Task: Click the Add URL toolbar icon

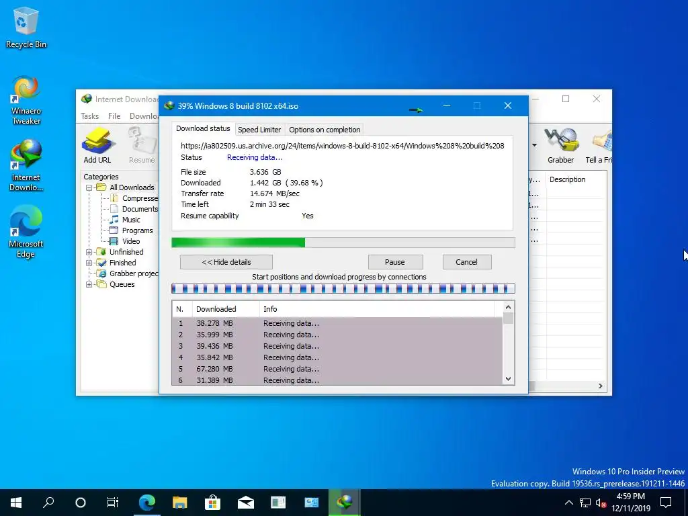Action: (x=97, y=146)
